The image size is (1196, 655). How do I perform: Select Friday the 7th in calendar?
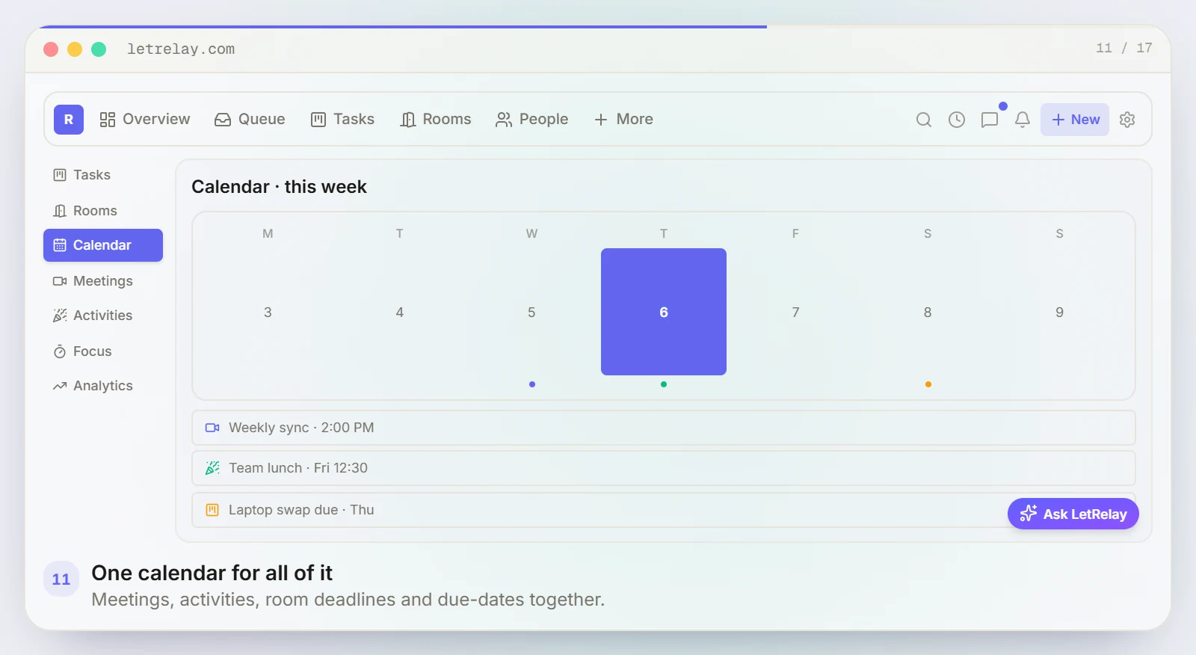(795, 312)
